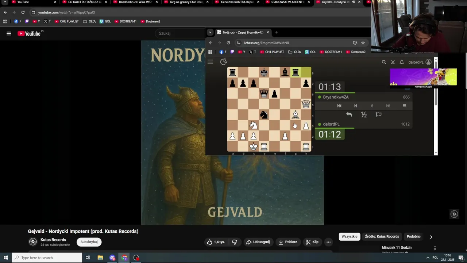Click the Udostępnij share button
The image size is (467, 263).
pos(258,242)
